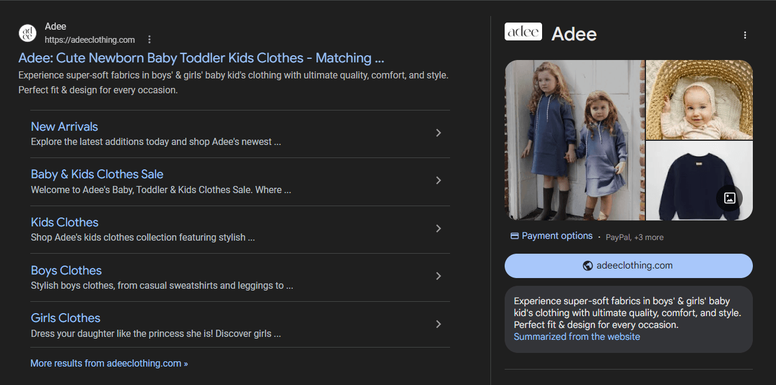Image resolution: width=776 pixels, height=385 pixels.
Task: Open three-dot menu beside adeeclothing.com URL
Action: click(150, 40)
